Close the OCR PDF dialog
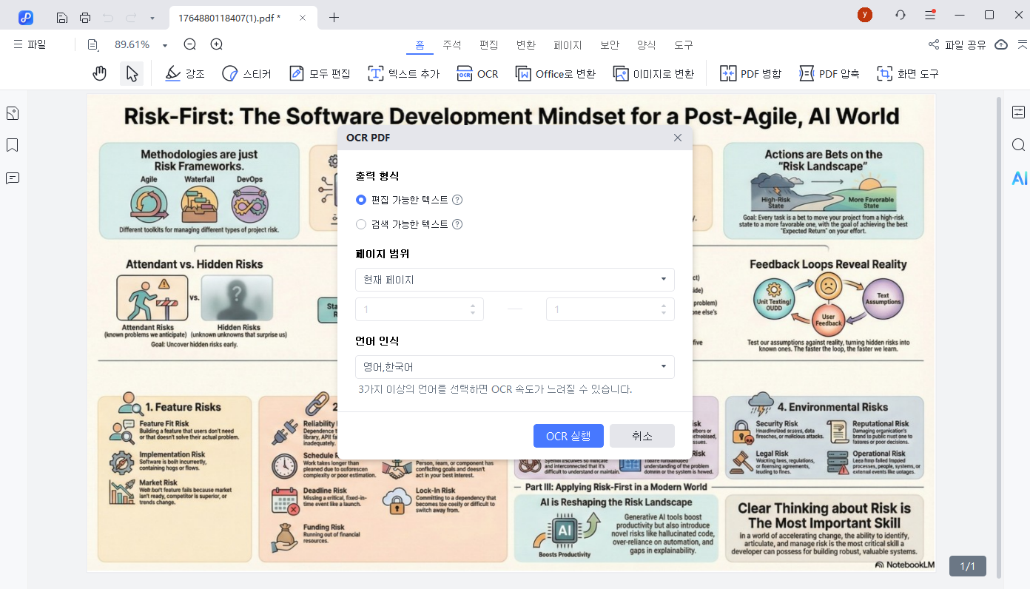The width and height of the screenshot is (1030, 589). (x=678, y=138)
